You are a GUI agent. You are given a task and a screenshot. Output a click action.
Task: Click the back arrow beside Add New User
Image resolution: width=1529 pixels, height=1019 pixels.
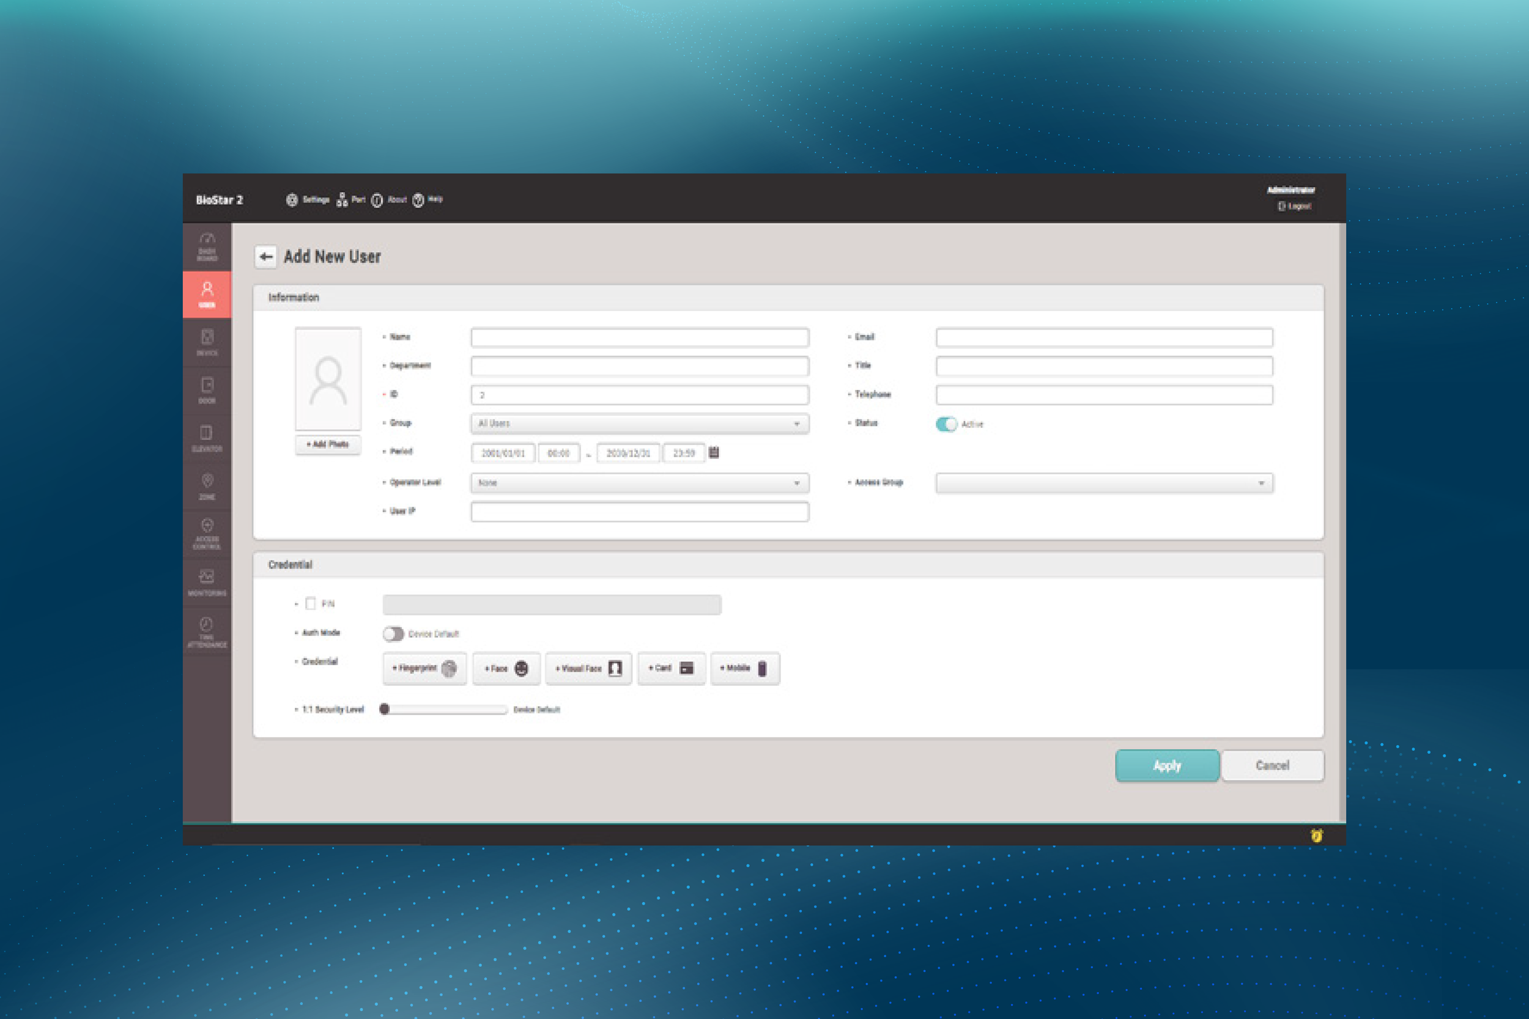265,257
